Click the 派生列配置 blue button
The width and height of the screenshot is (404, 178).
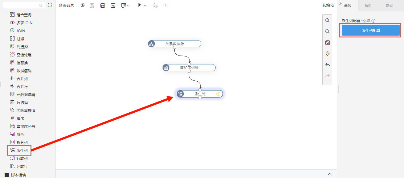[x=371, y=31]
